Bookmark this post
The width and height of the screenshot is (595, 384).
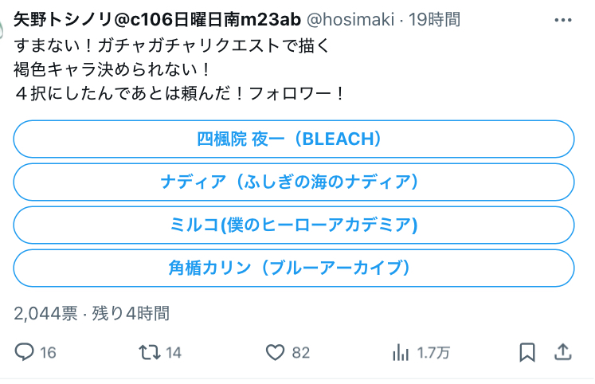coord(527,352)
